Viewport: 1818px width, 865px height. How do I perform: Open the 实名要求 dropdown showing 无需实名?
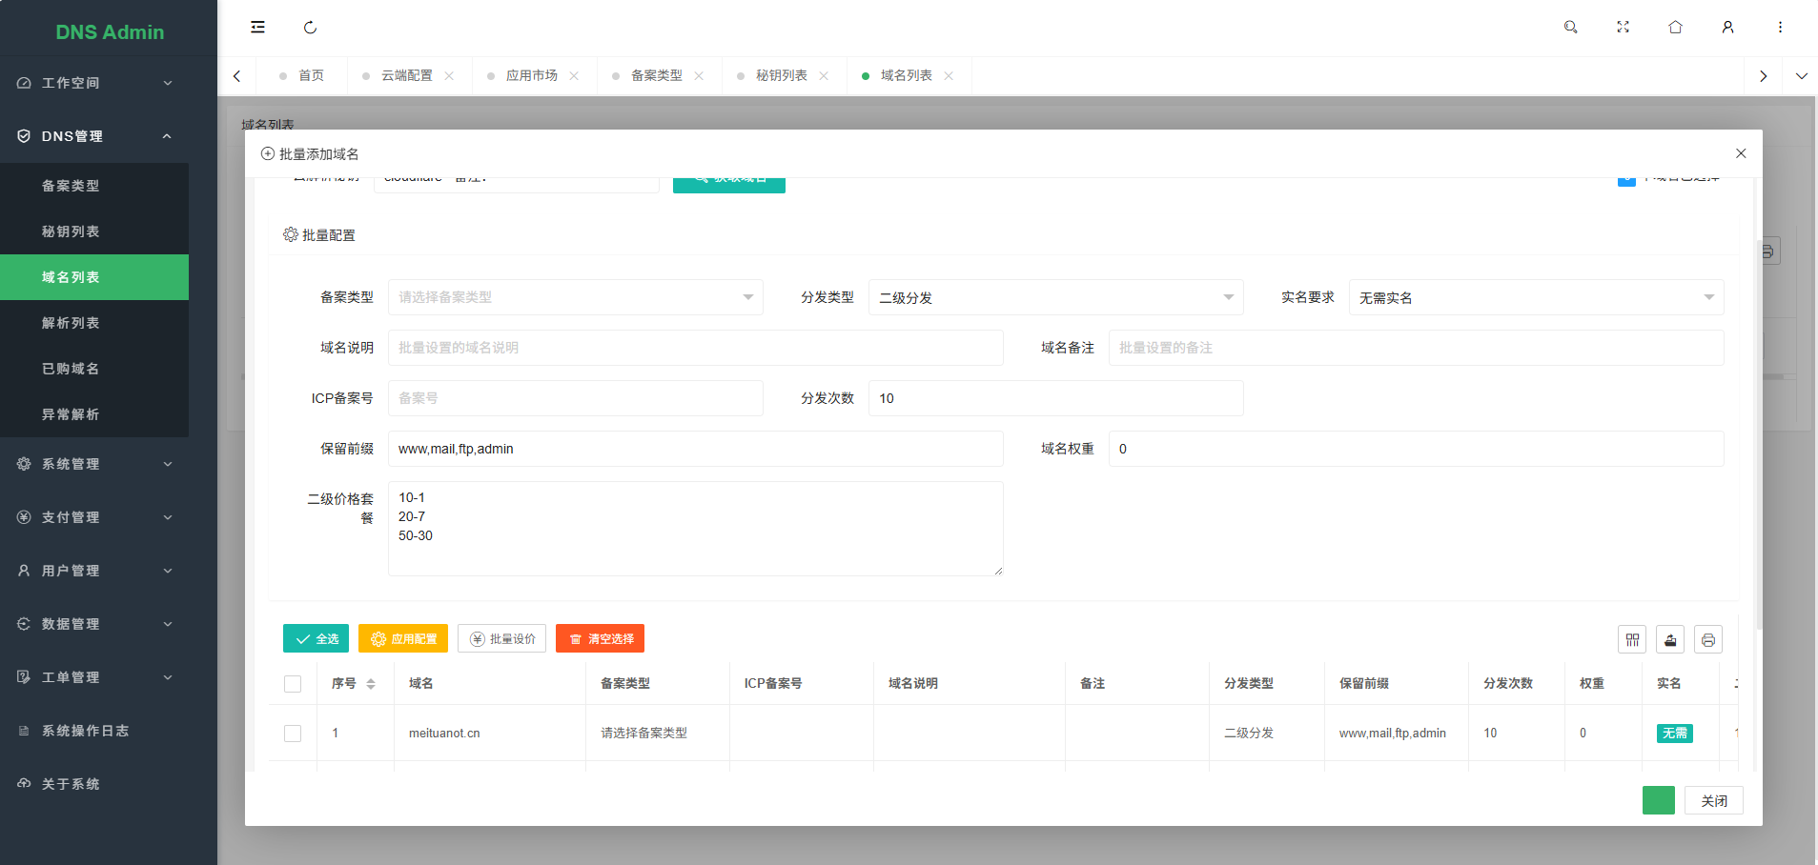click(1535, 297)
